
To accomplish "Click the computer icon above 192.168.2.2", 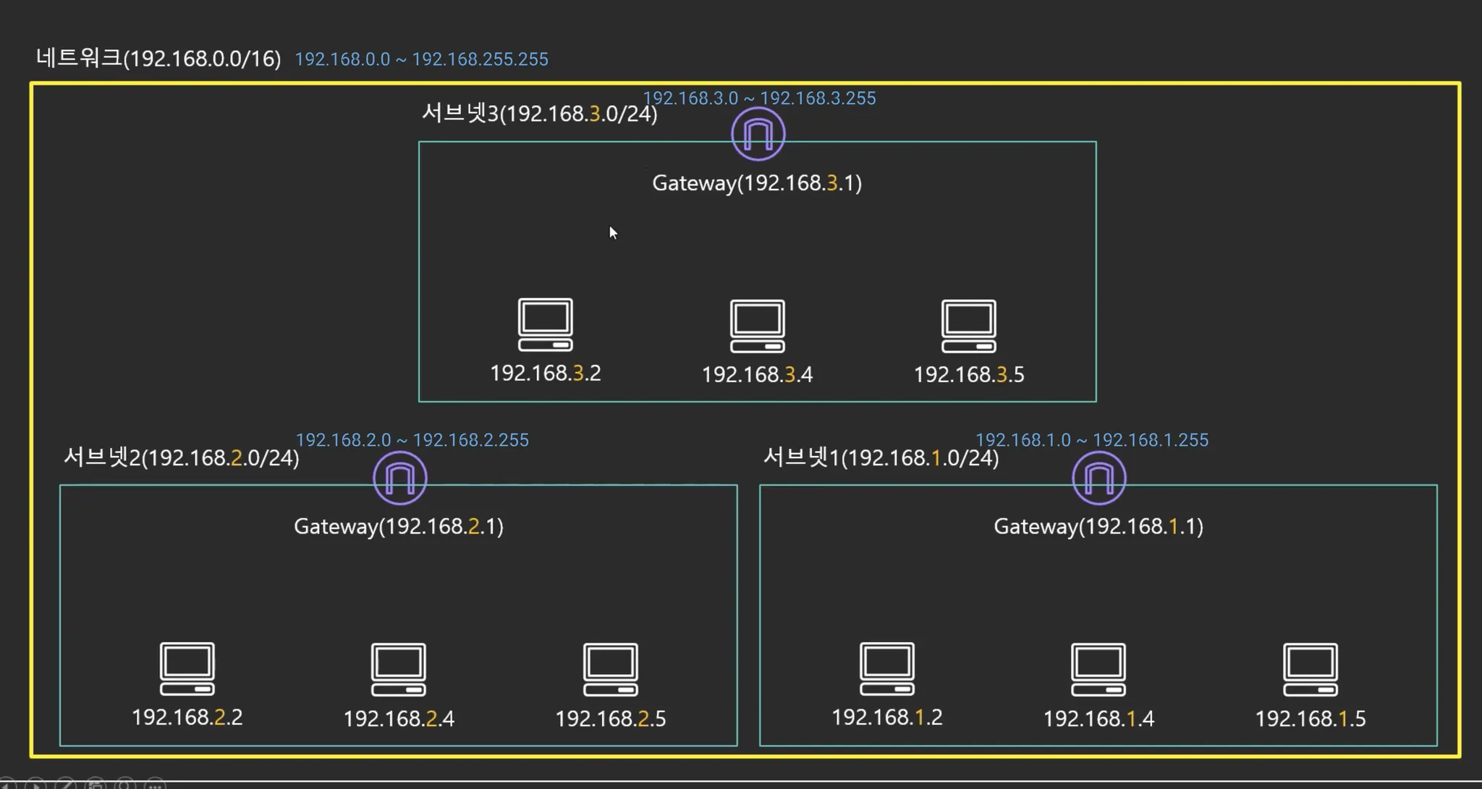I will click(x=187, y=669).
